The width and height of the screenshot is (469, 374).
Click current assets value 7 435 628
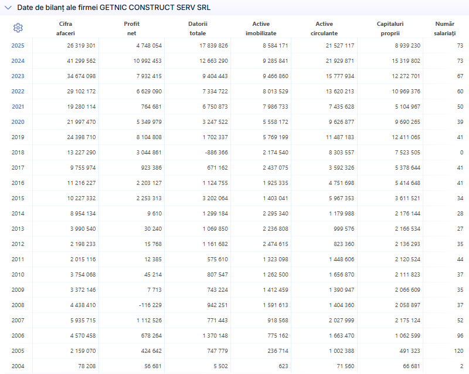tap(341, 107)
